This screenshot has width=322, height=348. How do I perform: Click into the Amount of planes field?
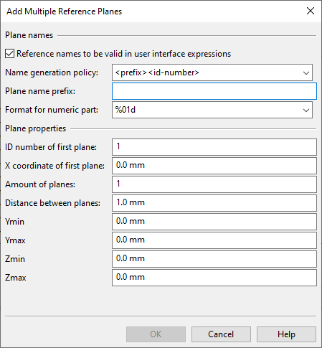tap(214, 184)
